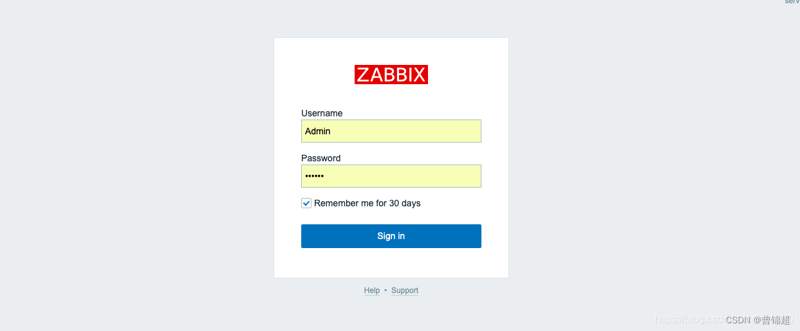Click the CSDN author watermark

click(x=758, y=319)
